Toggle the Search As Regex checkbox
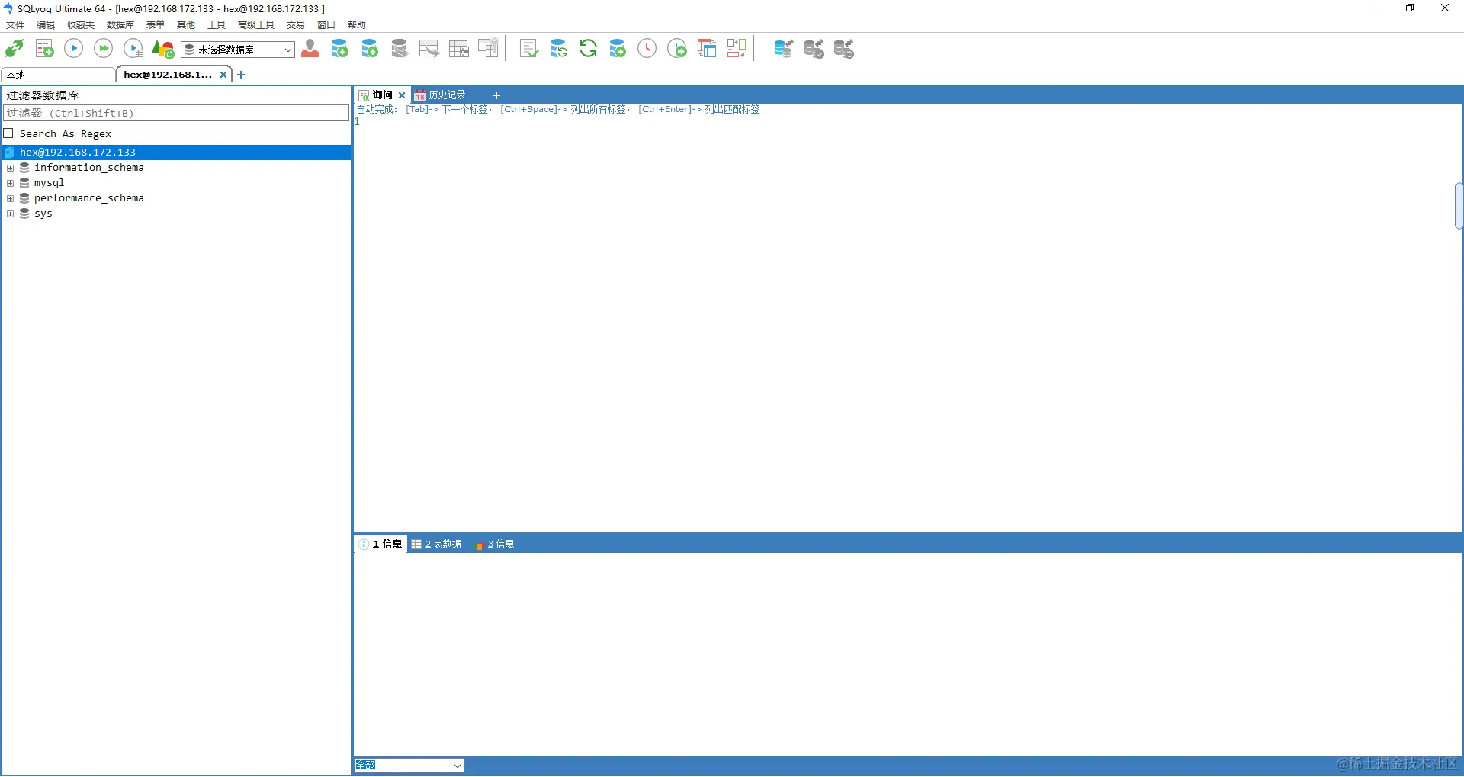The image size is (1464, 777). [9, 133]
